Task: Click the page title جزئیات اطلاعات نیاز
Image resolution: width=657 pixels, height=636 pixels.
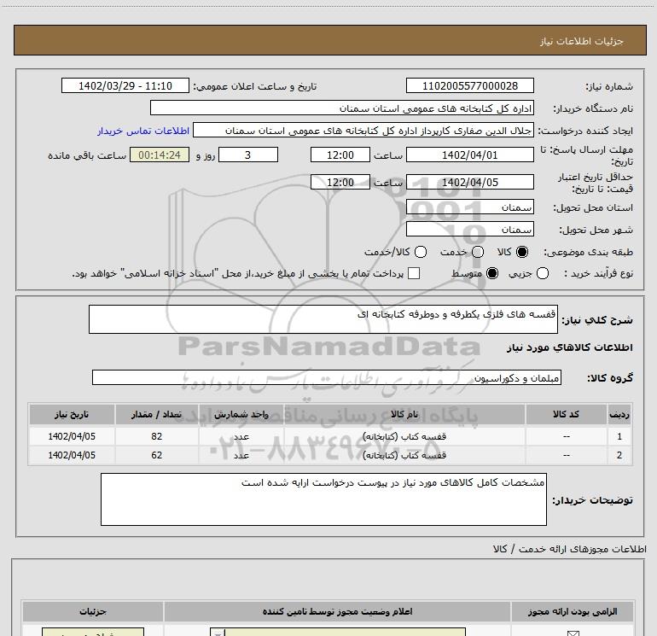Action: click(x=582, y=41)
